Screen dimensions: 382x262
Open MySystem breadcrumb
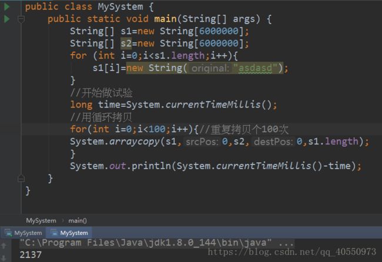[x=41, y=221]
